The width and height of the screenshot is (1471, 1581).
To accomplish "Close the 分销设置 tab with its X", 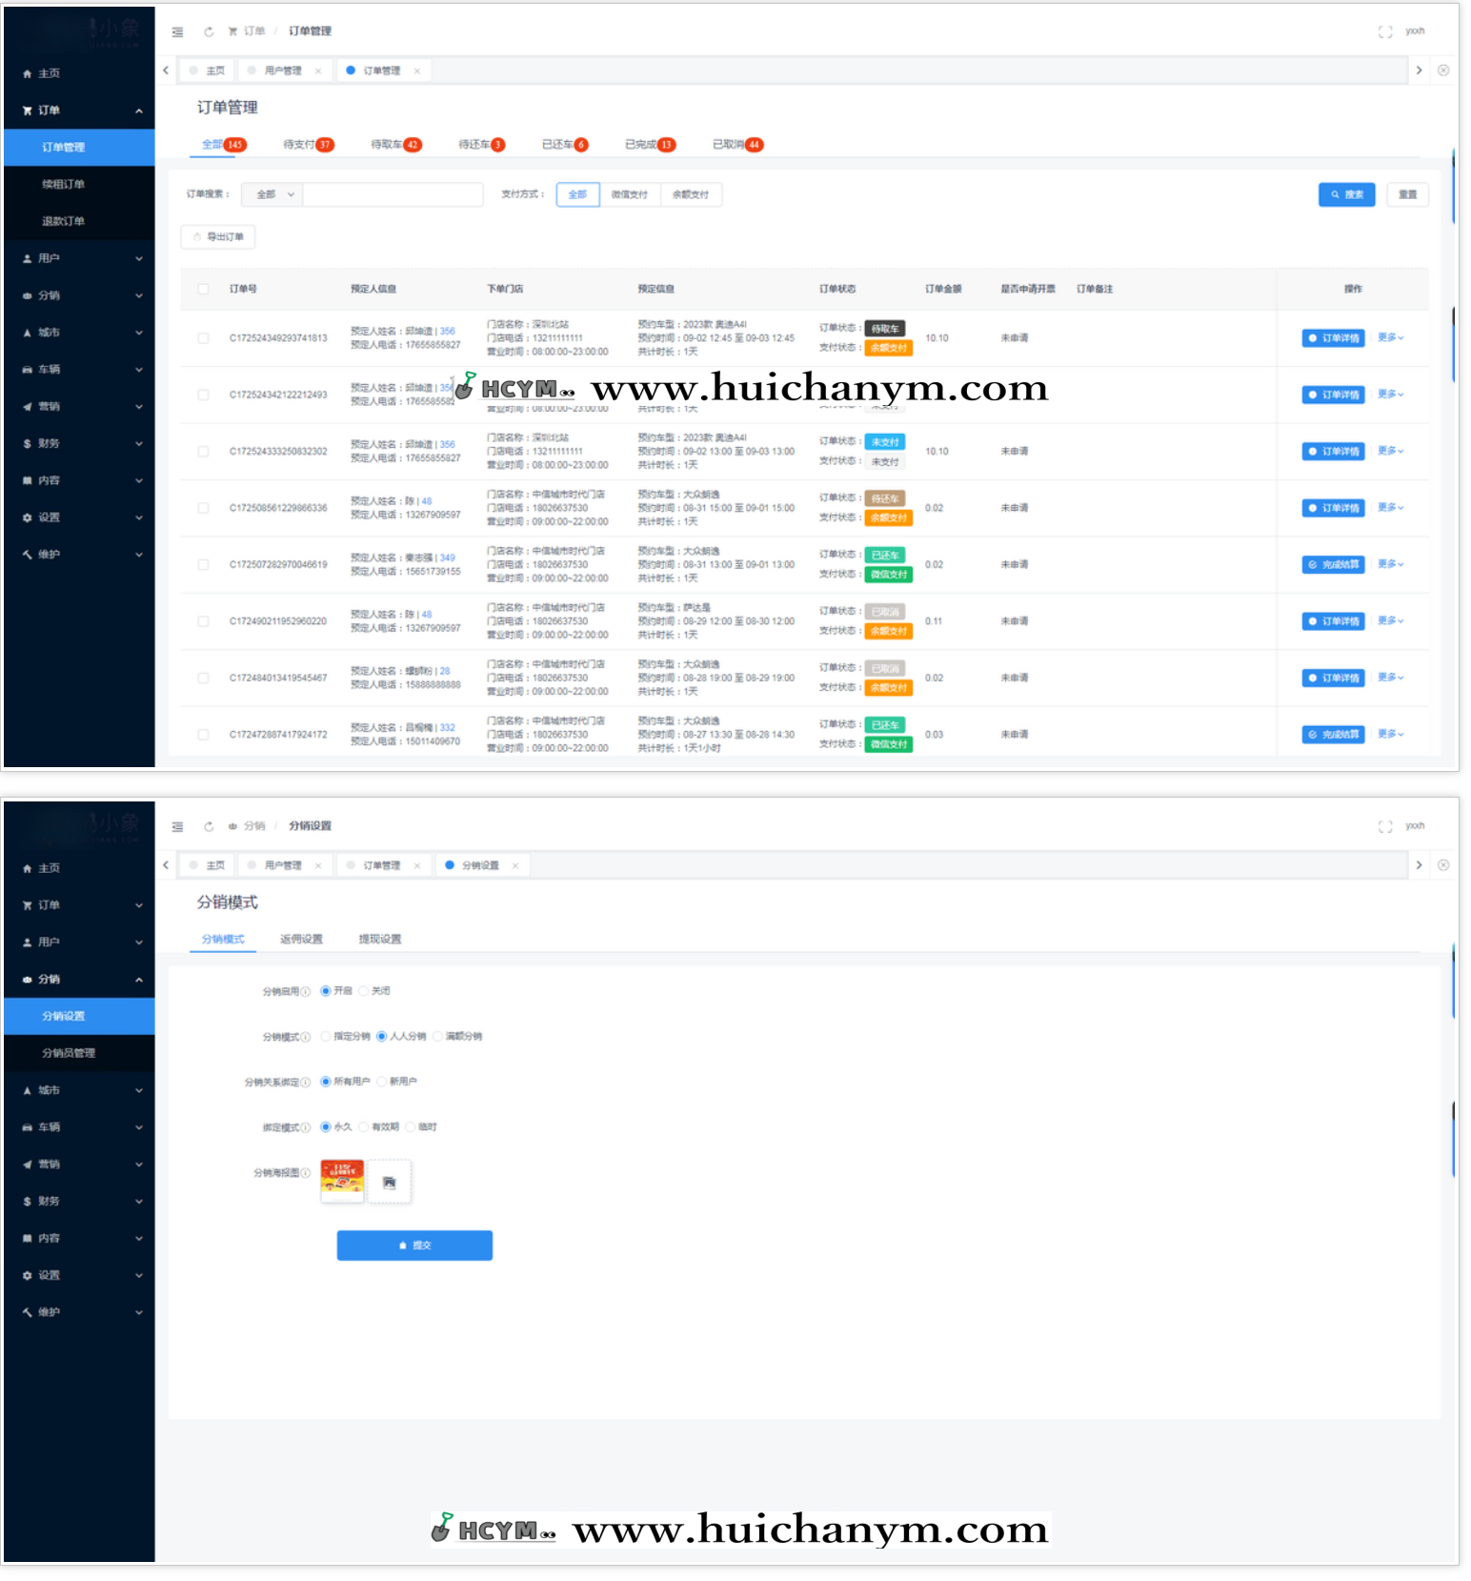I will [515, 865].
